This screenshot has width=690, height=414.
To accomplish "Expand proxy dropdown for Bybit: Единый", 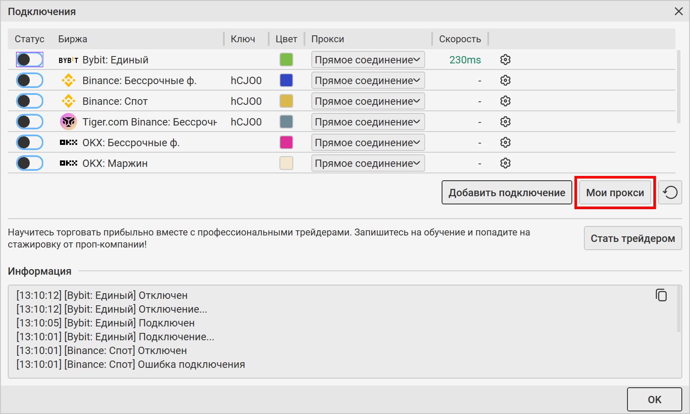I will click(x=368, y=60).
